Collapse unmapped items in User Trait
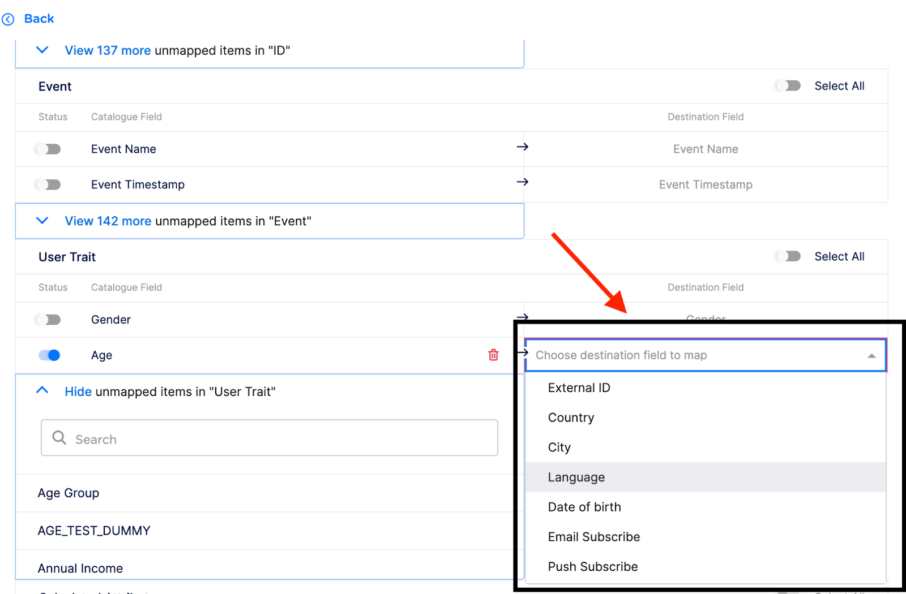The image size is (906, 594). pyautogui.click(x=78, y=392)
